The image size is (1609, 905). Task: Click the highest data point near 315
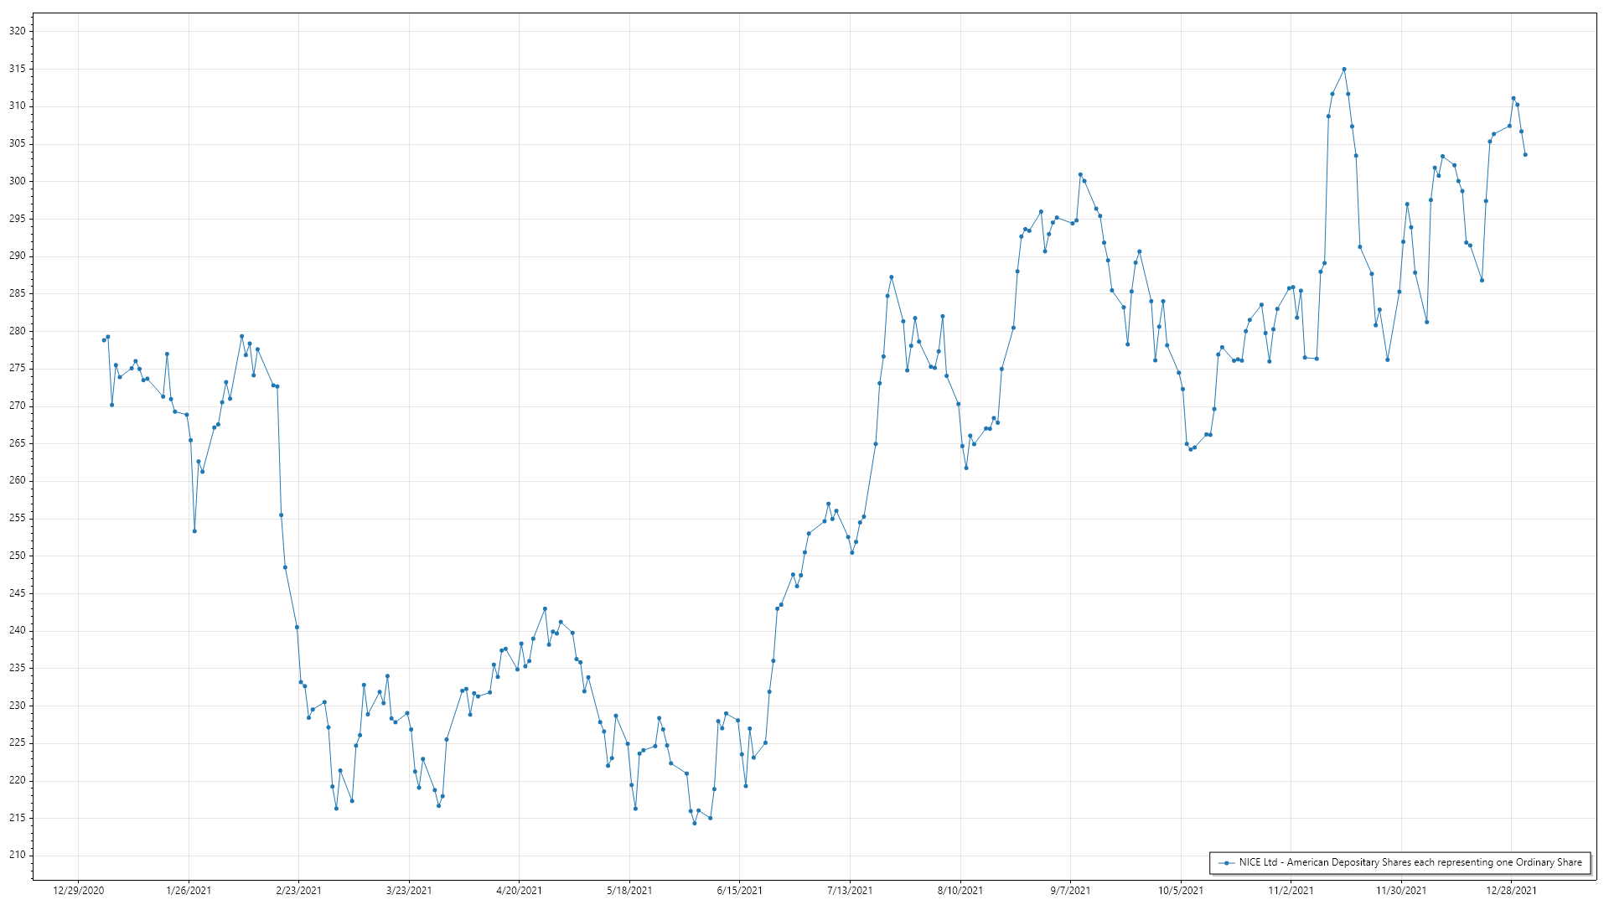click(x=1344, y=70)
